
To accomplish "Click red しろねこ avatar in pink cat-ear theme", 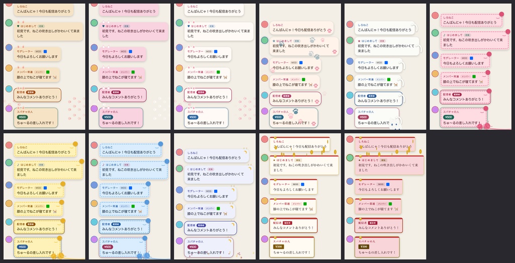I will [x=94, y=4].
